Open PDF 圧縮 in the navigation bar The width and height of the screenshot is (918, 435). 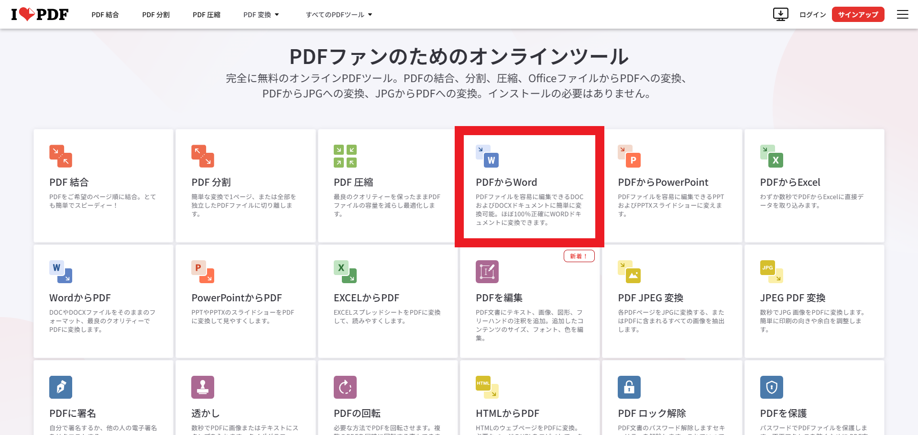pos(207,15)
